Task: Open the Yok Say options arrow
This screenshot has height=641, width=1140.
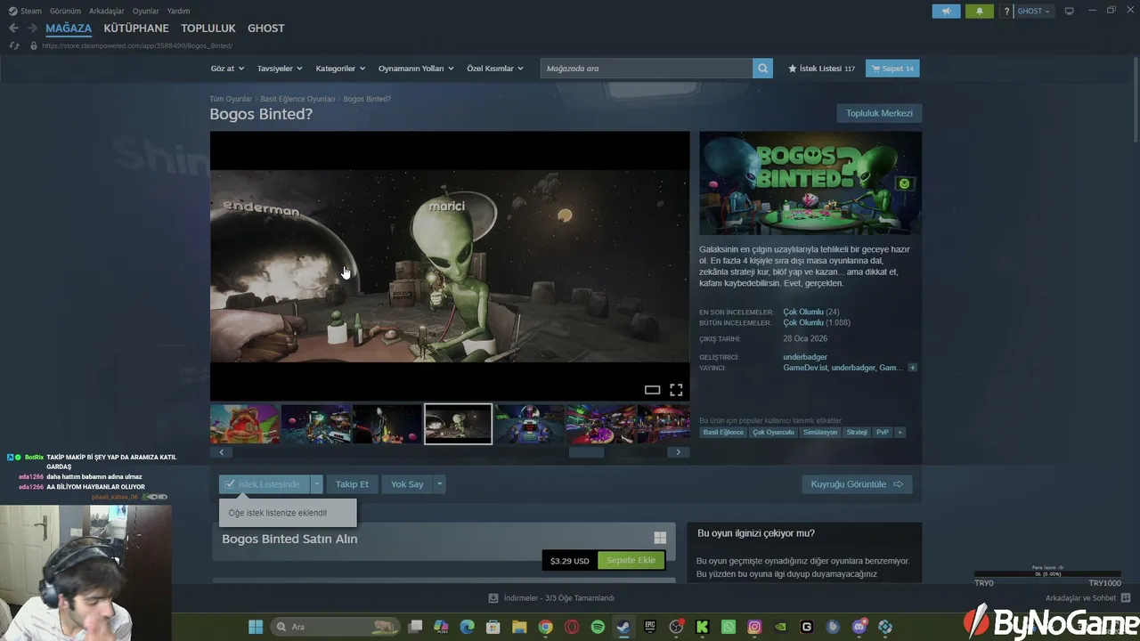Action: click(x=439, y=484)
